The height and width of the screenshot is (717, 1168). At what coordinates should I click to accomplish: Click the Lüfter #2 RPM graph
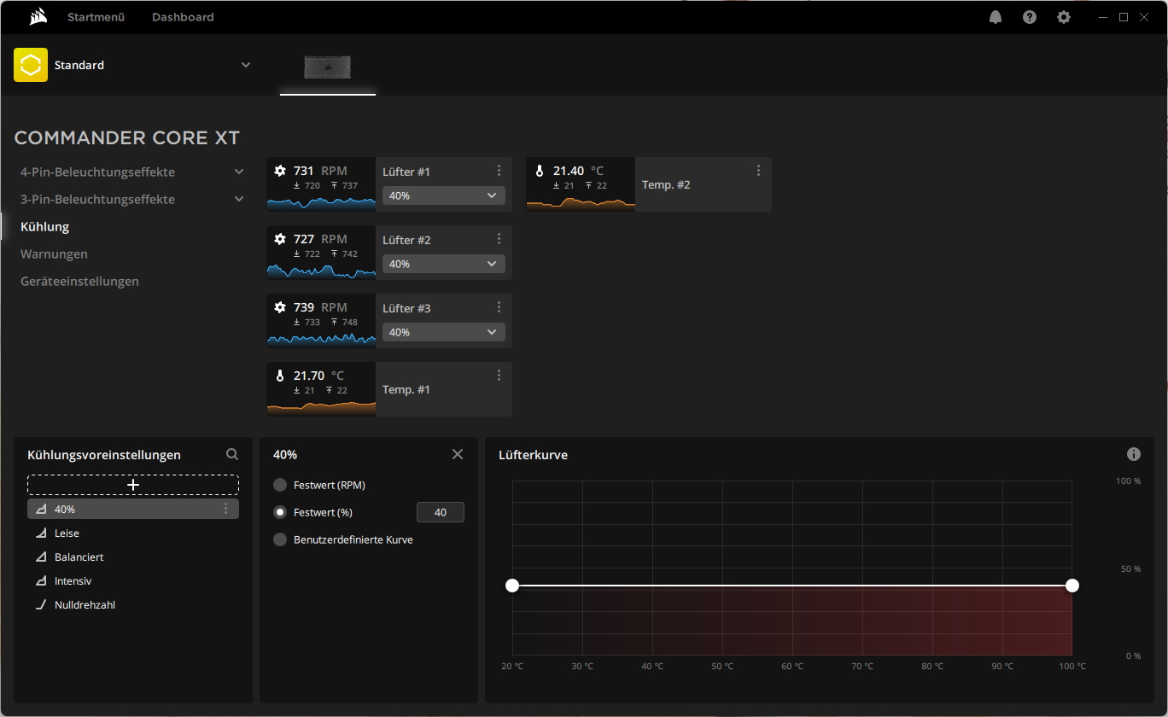pos(321,271)
